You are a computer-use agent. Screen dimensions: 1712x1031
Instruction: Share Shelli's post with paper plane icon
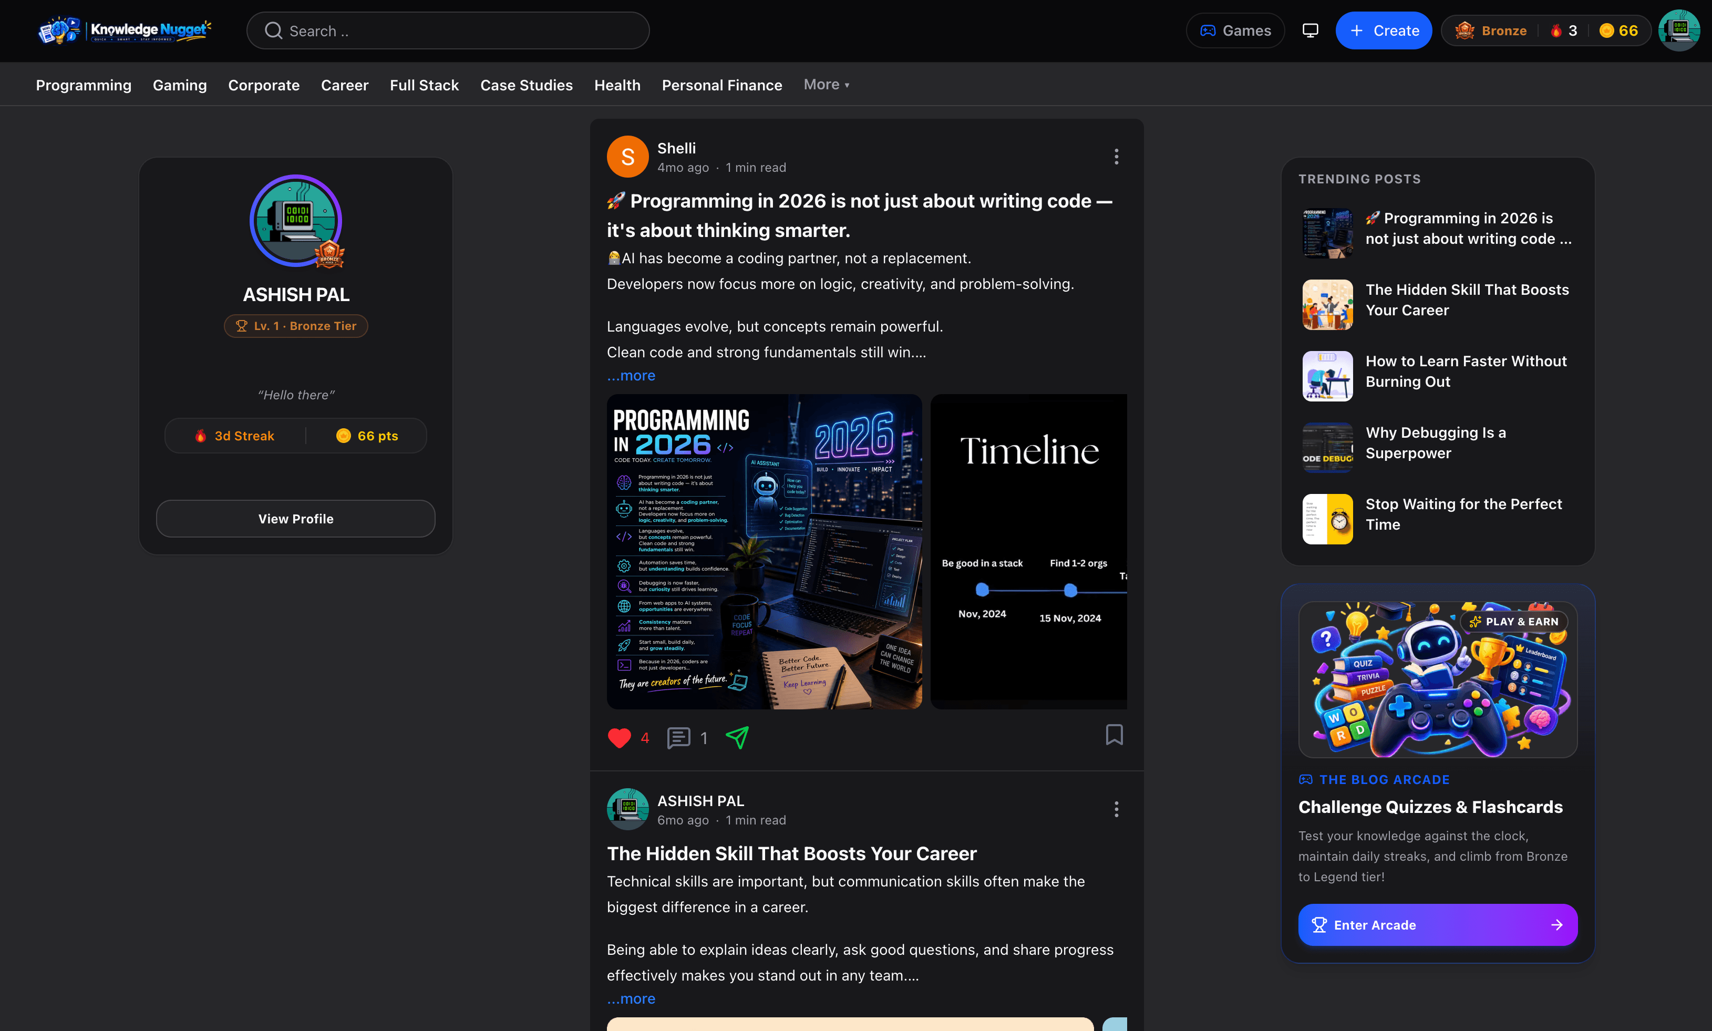click(737, 737)
